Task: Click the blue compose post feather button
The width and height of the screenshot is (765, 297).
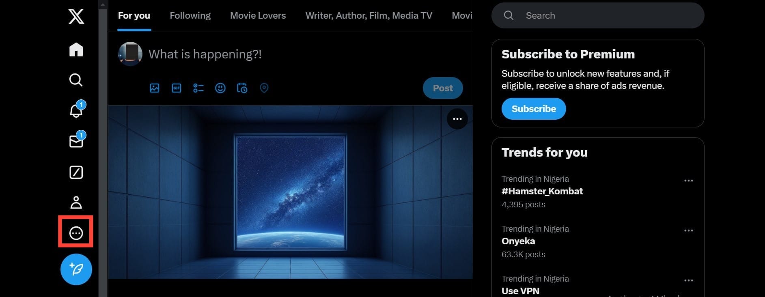Action: point(76,269)
